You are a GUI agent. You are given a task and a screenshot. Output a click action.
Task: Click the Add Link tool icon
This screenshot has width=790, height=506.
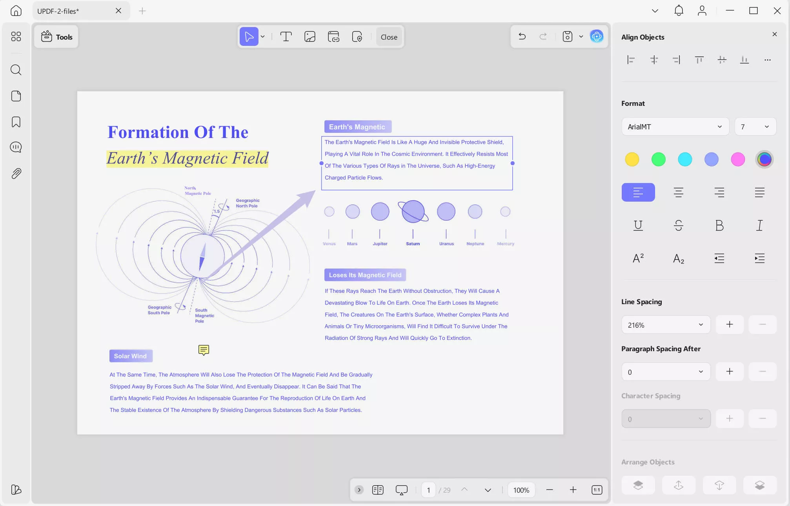click(x=333, y=37)
